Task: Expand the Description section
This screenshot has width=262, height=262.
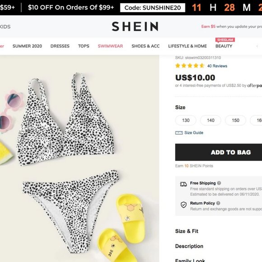Action: (189, 246)
